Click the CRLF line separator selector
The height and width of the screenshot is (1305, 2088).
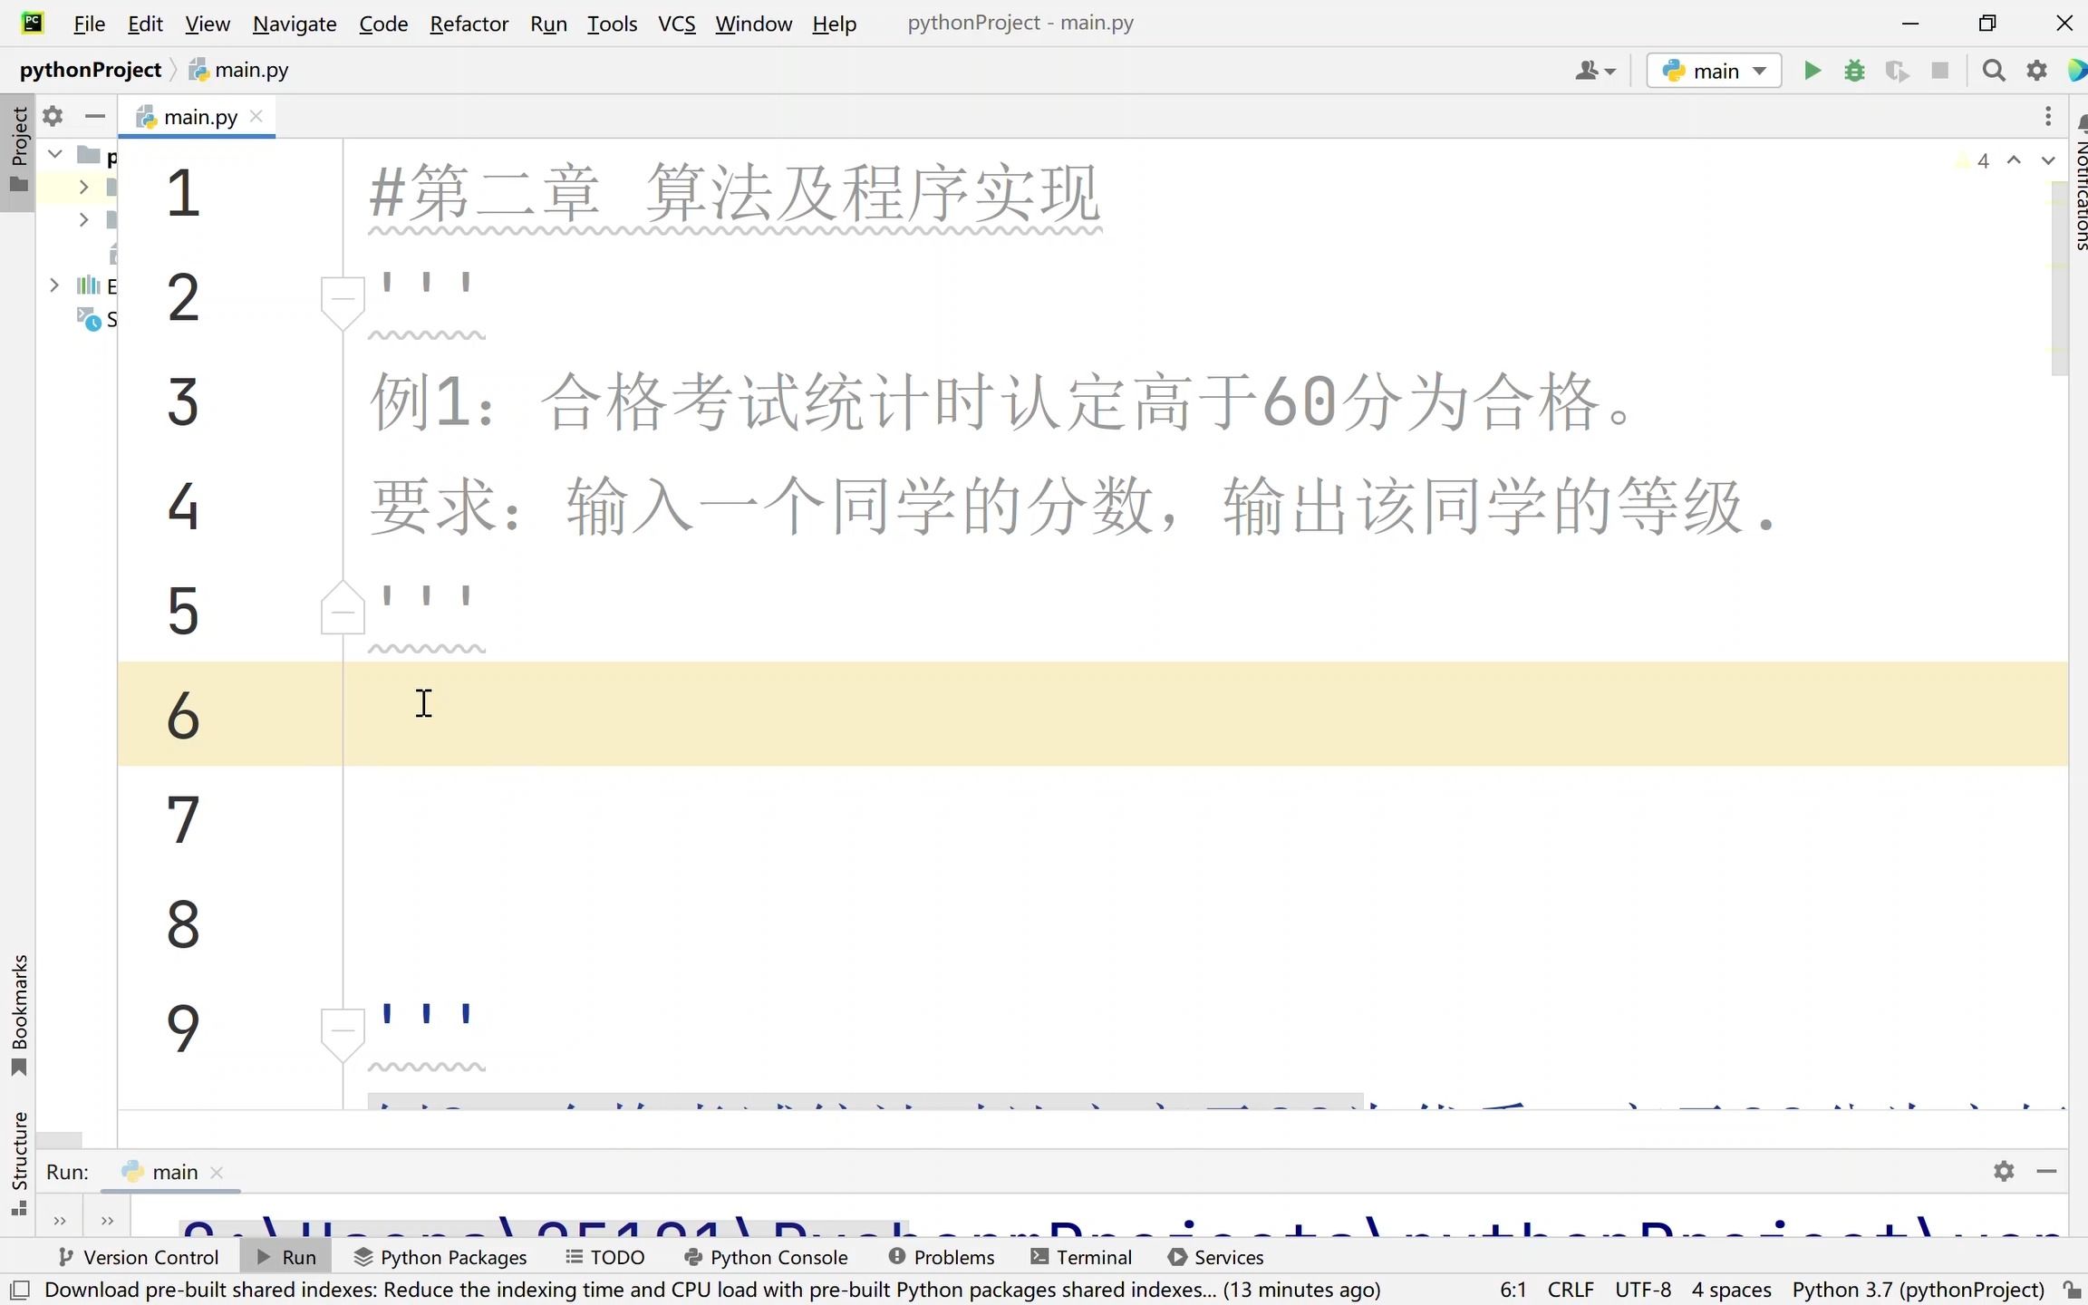(x=1570, y=1290)
